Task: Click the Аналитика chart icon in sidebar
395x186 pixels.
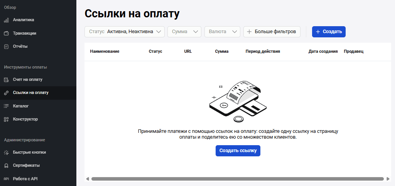Action: (6, 20)
